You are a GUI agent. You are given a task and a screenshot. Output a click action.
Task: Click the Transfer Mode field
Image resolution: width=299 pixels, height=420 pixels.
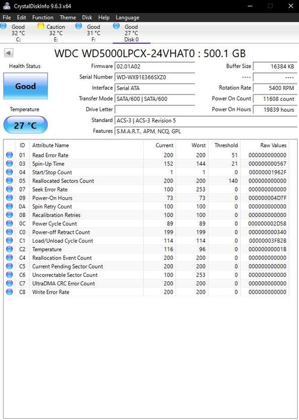pos(155,99)
